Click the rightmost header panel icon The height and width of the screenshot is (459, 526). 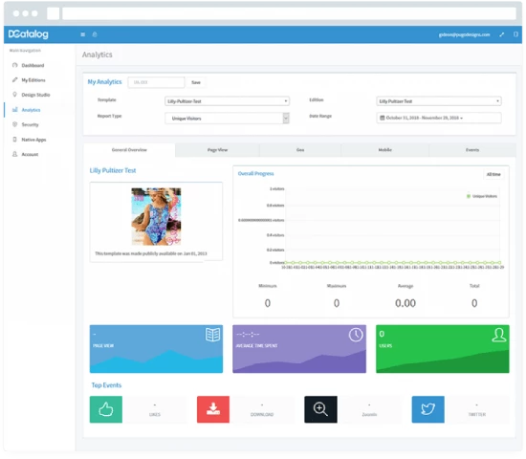pos(515,34)
